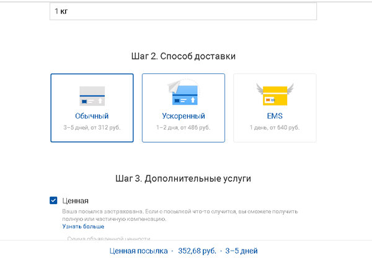Viewport: 372px width, 258px height.
Task: Click the yellow winged EMS box icon
Action: coord(275,94)
